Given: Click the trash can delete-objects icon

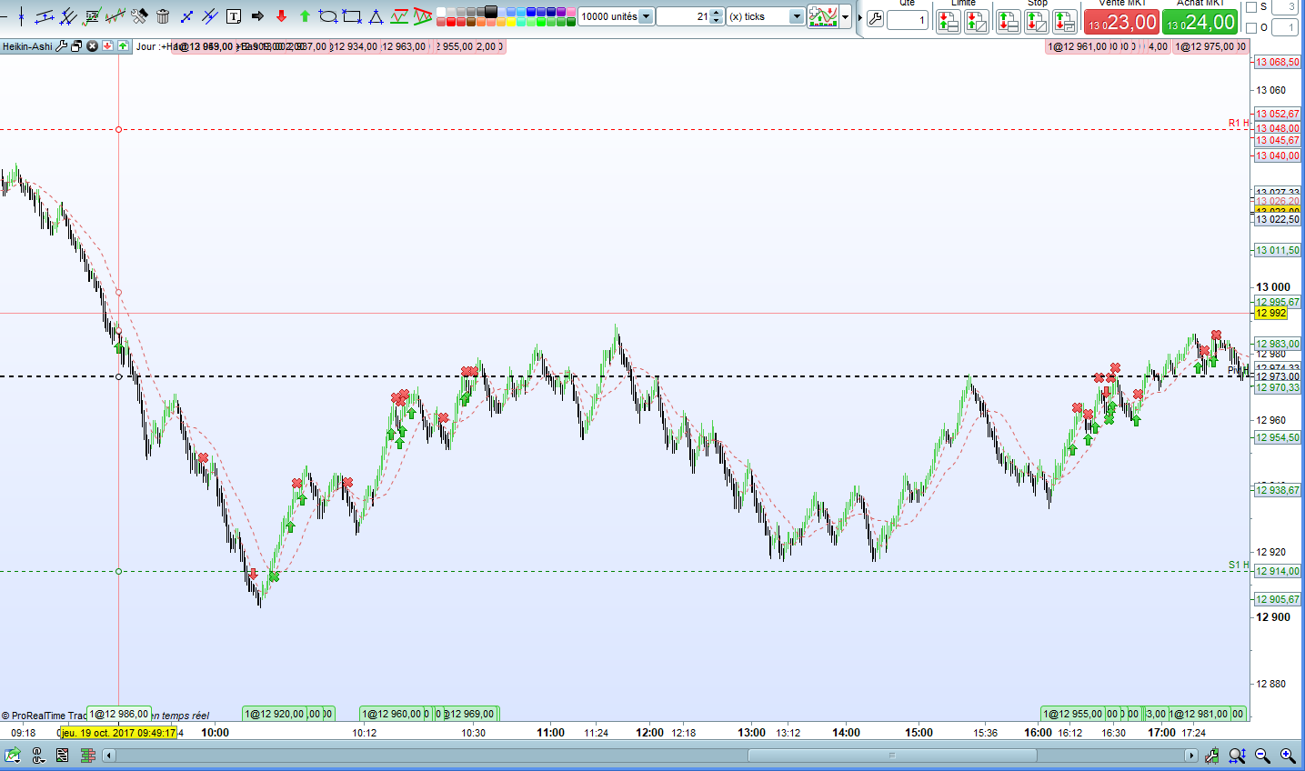Looking at the screenshot, I should [163, 16].
